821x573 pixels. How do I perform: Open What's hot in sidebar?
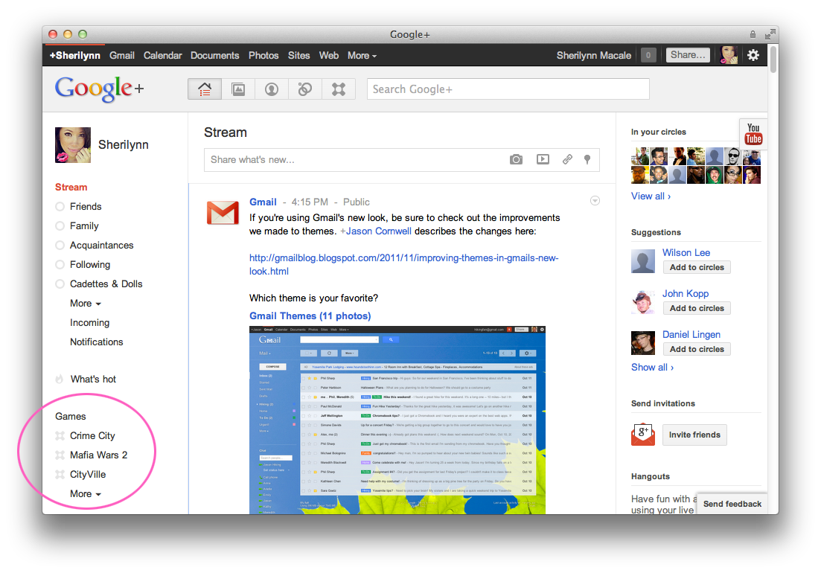point(93,380)
